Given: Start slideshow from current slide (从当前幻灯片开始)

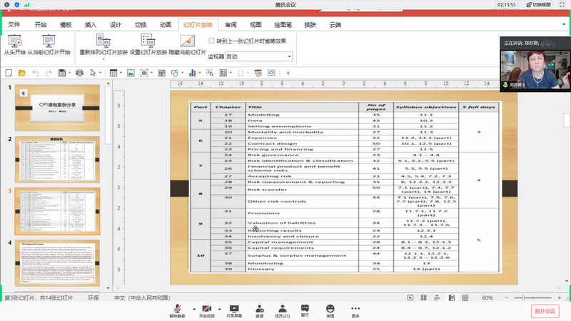Looking at the screenshot, I should 49,41.
